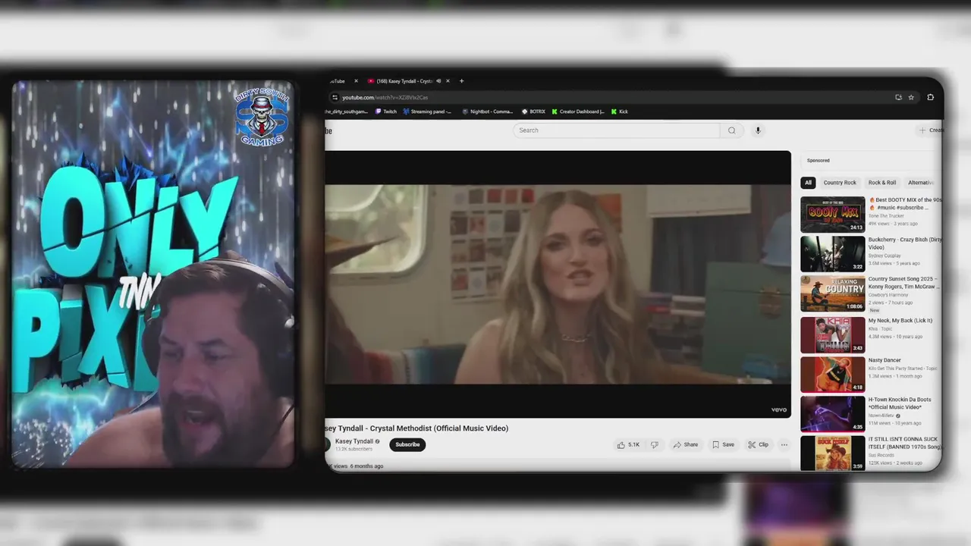The height and width of the screenshot is (546, 971).
Task: Subscribe to Kasey Tyndall channel
Action: click(407, 444)
